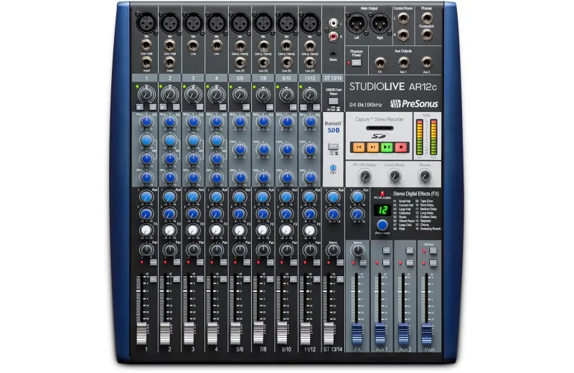Click the white RCA L input jack
The width and height of the screenshot is (574, 373).
coord(333,24)
